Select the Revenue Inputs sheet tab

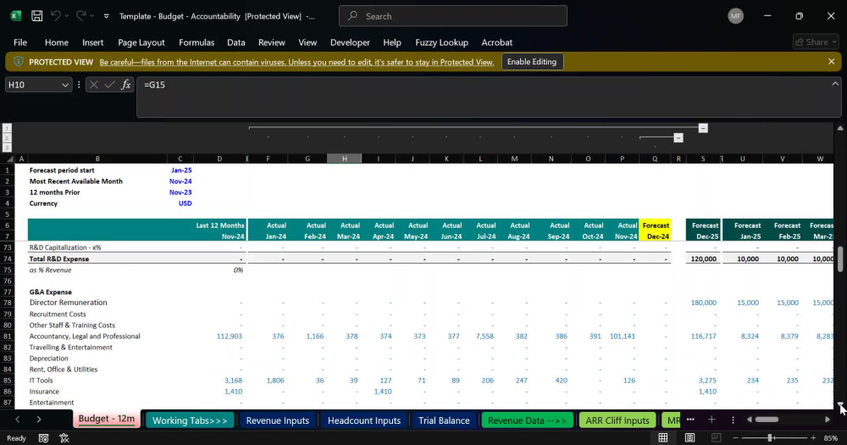[x=278, y=420]
